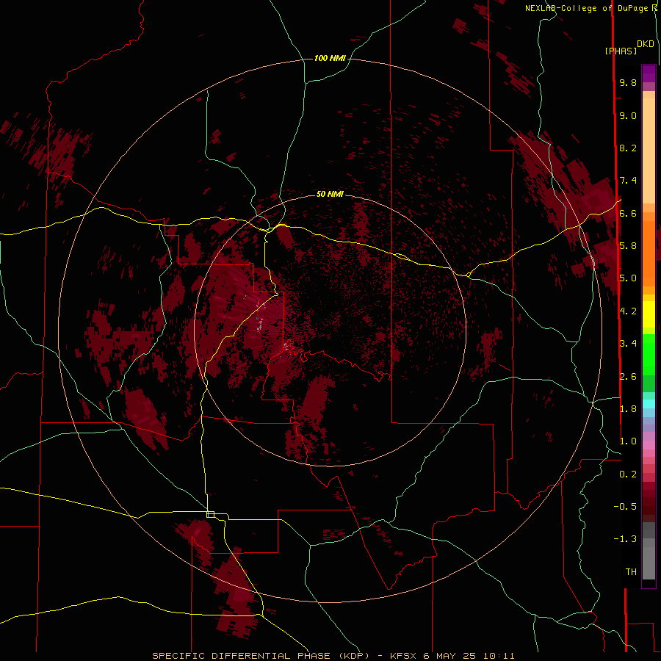Screen dimensions: 661x661
Task: Click the 2.6 value on the color scale
Action: click(x=628, y=377)
